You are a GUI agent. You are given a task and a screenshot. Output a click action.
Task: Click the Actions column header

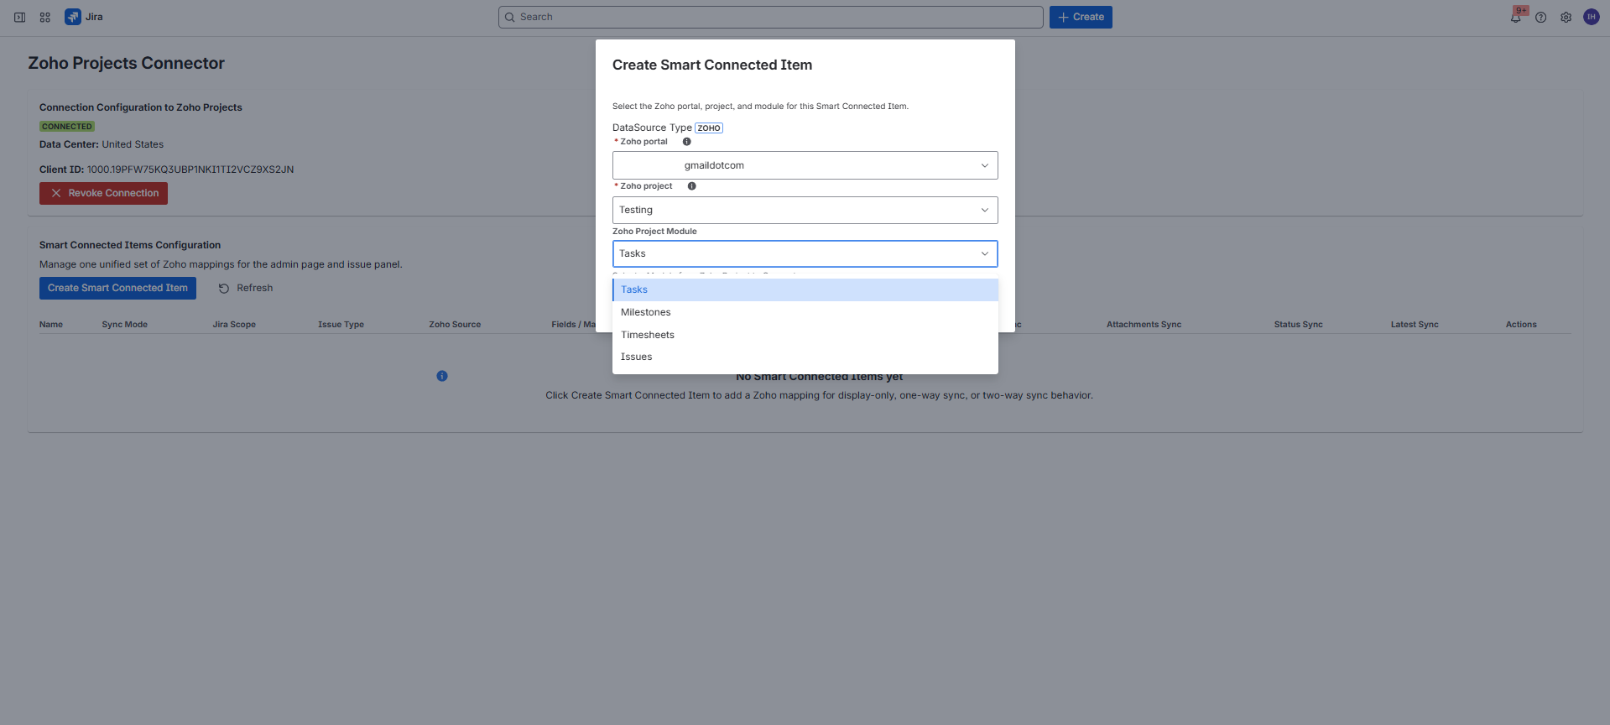[x=1521, y=325]
